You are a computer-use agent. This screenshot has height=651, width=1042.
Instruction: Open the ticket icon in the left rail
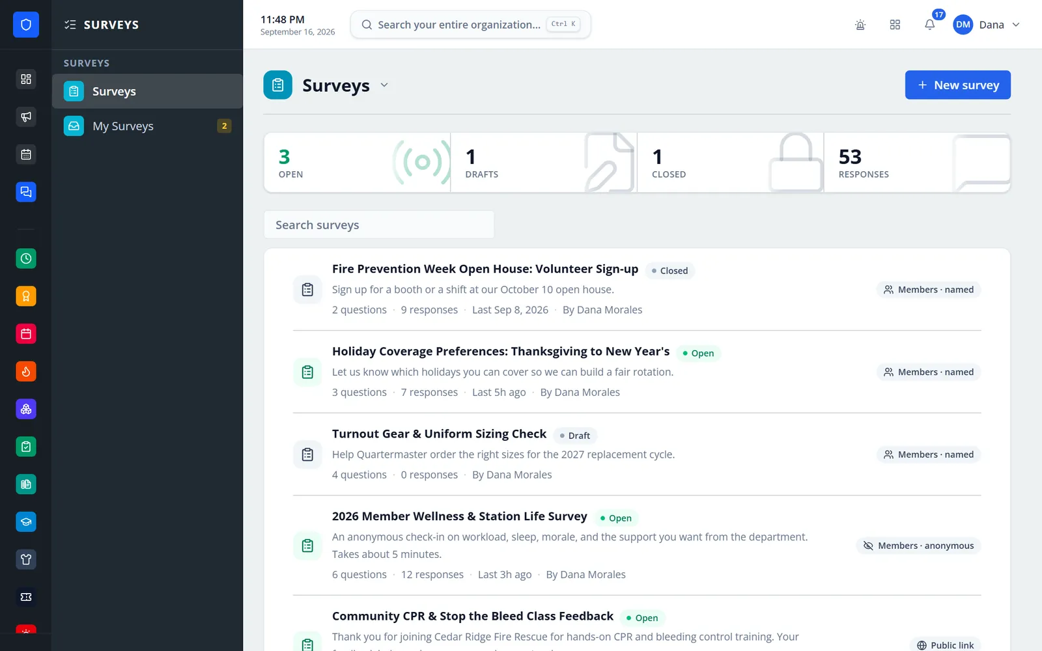[26, 597]
